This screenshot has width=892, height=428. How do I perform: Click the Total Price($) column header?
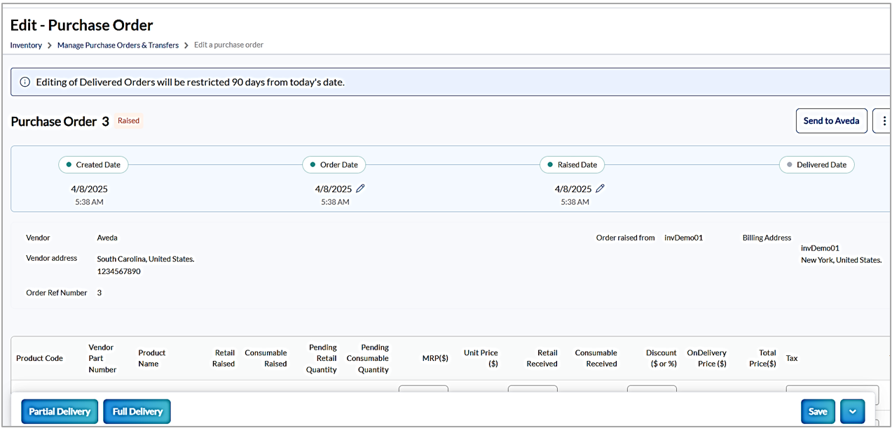click(762, 358)
